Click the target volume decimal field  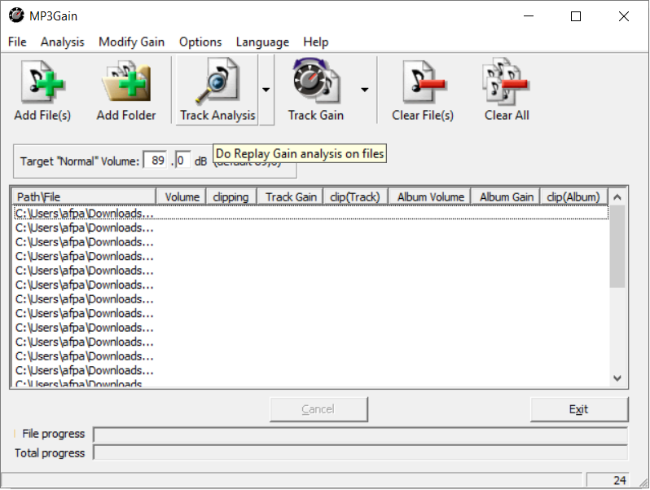click(x=182, y=161)
